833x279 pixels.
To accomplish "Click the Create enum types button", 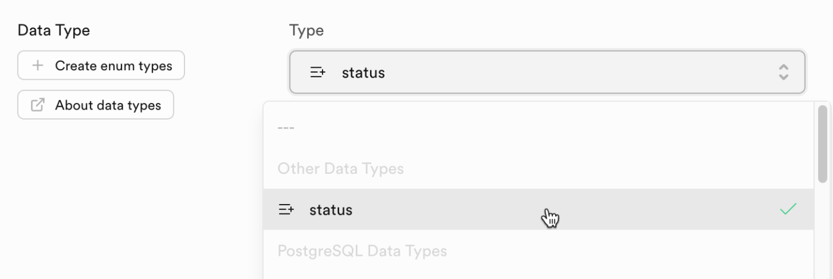I will [101, 65].
